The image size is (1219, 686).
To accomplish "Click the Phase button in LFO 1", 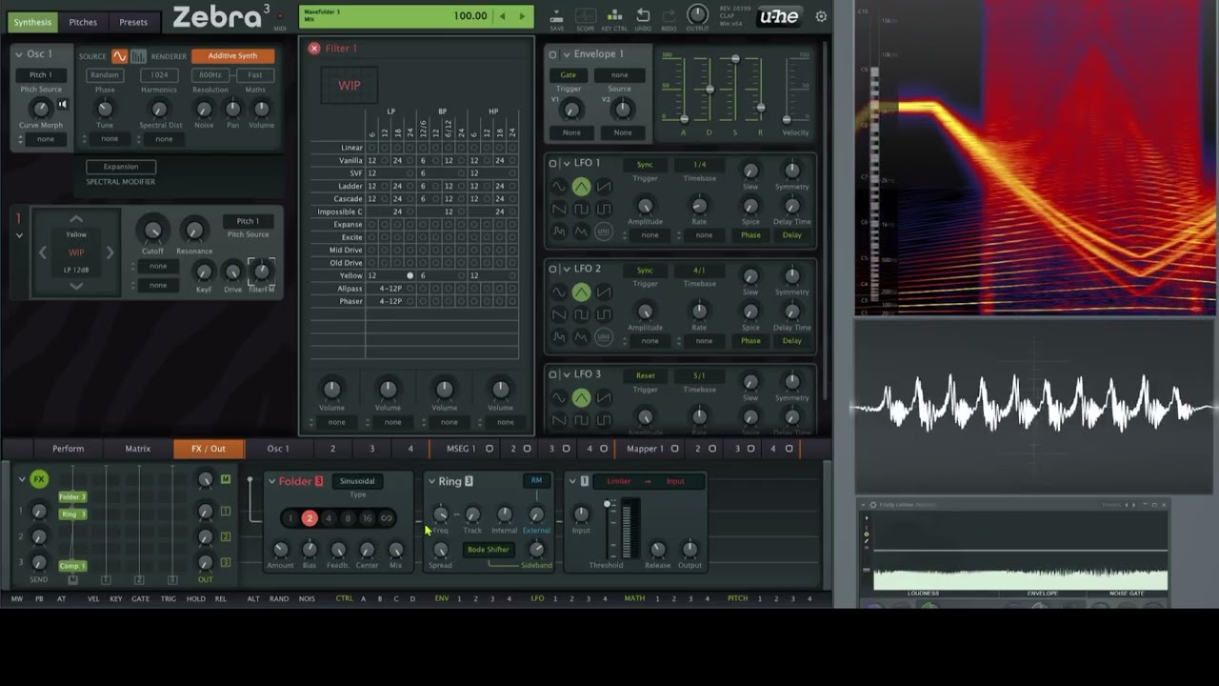I will click(750, 235).
